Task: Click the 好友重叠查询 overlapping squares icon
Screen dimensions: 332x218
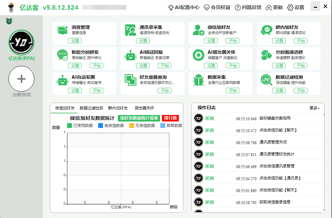Action: click(x=131, y=80)
